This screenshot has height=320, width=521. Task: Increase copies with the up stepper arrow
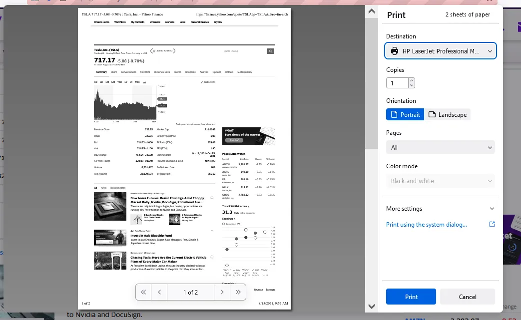[x=412, y=80]
